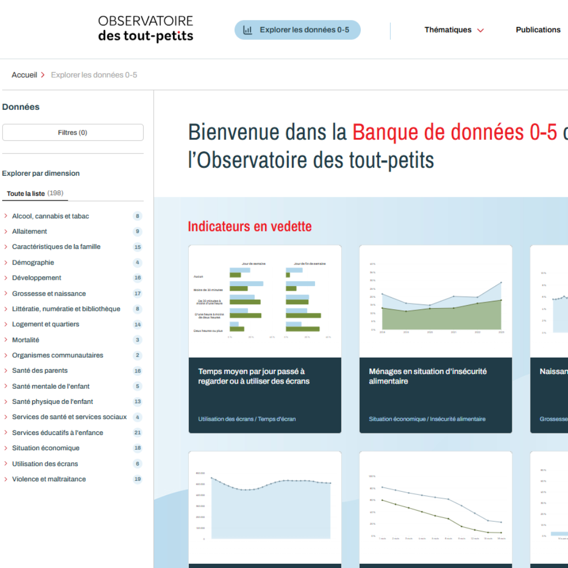Click the count badge 21 for Services éducatifs
Image resolution: width=568 pixels, height=568 pixels.
(x=138, y=432)
